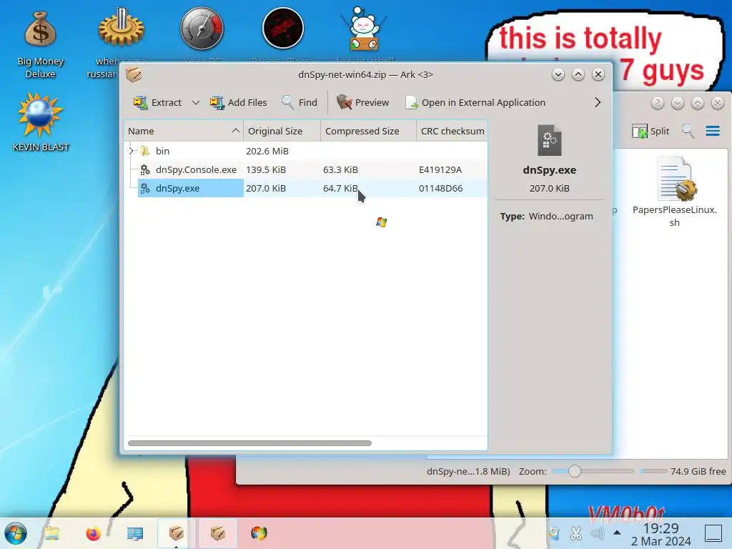Open hamburger menu in file manager
Screen dimensions: 732x549
click(x=713, y=132)
